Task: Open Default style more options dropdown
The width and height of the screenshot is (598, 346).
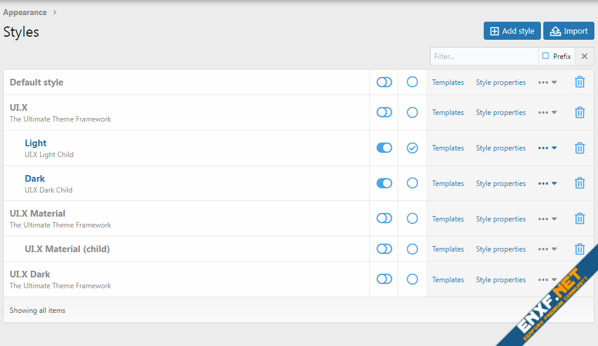Action: click(x=547, y=82)
